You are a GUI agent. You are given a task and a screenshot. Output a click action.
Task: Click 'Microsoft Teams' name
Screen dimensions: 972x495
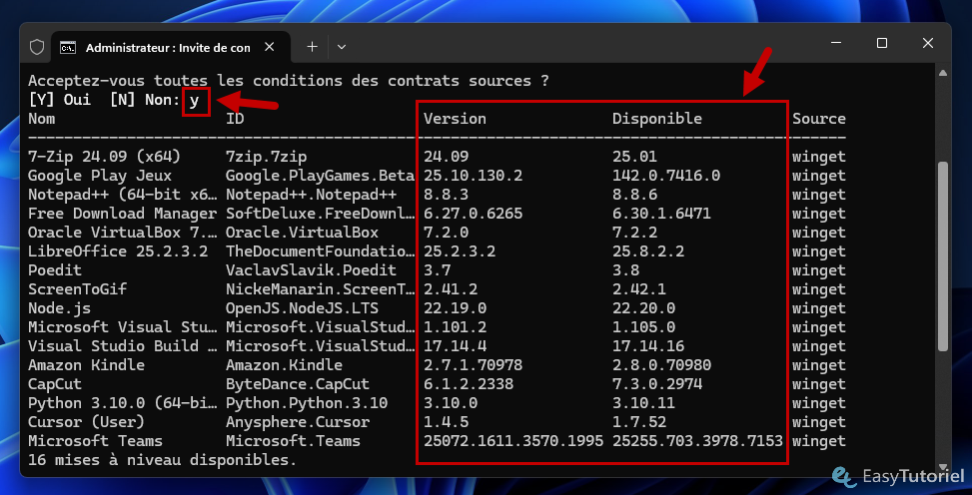(x=95, y=441)
